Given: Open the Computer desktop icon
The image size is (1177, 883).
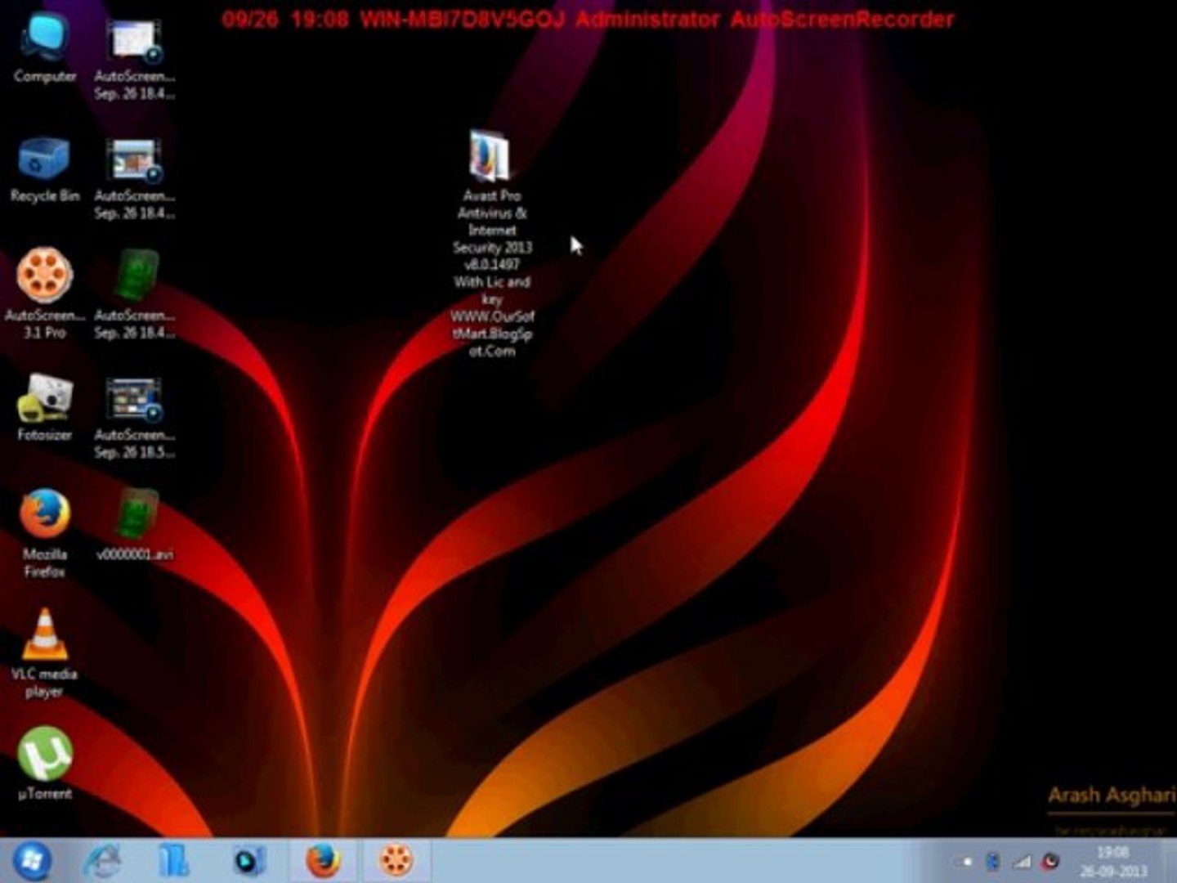Looking at the screenshot, I should (x=44, y=41).
